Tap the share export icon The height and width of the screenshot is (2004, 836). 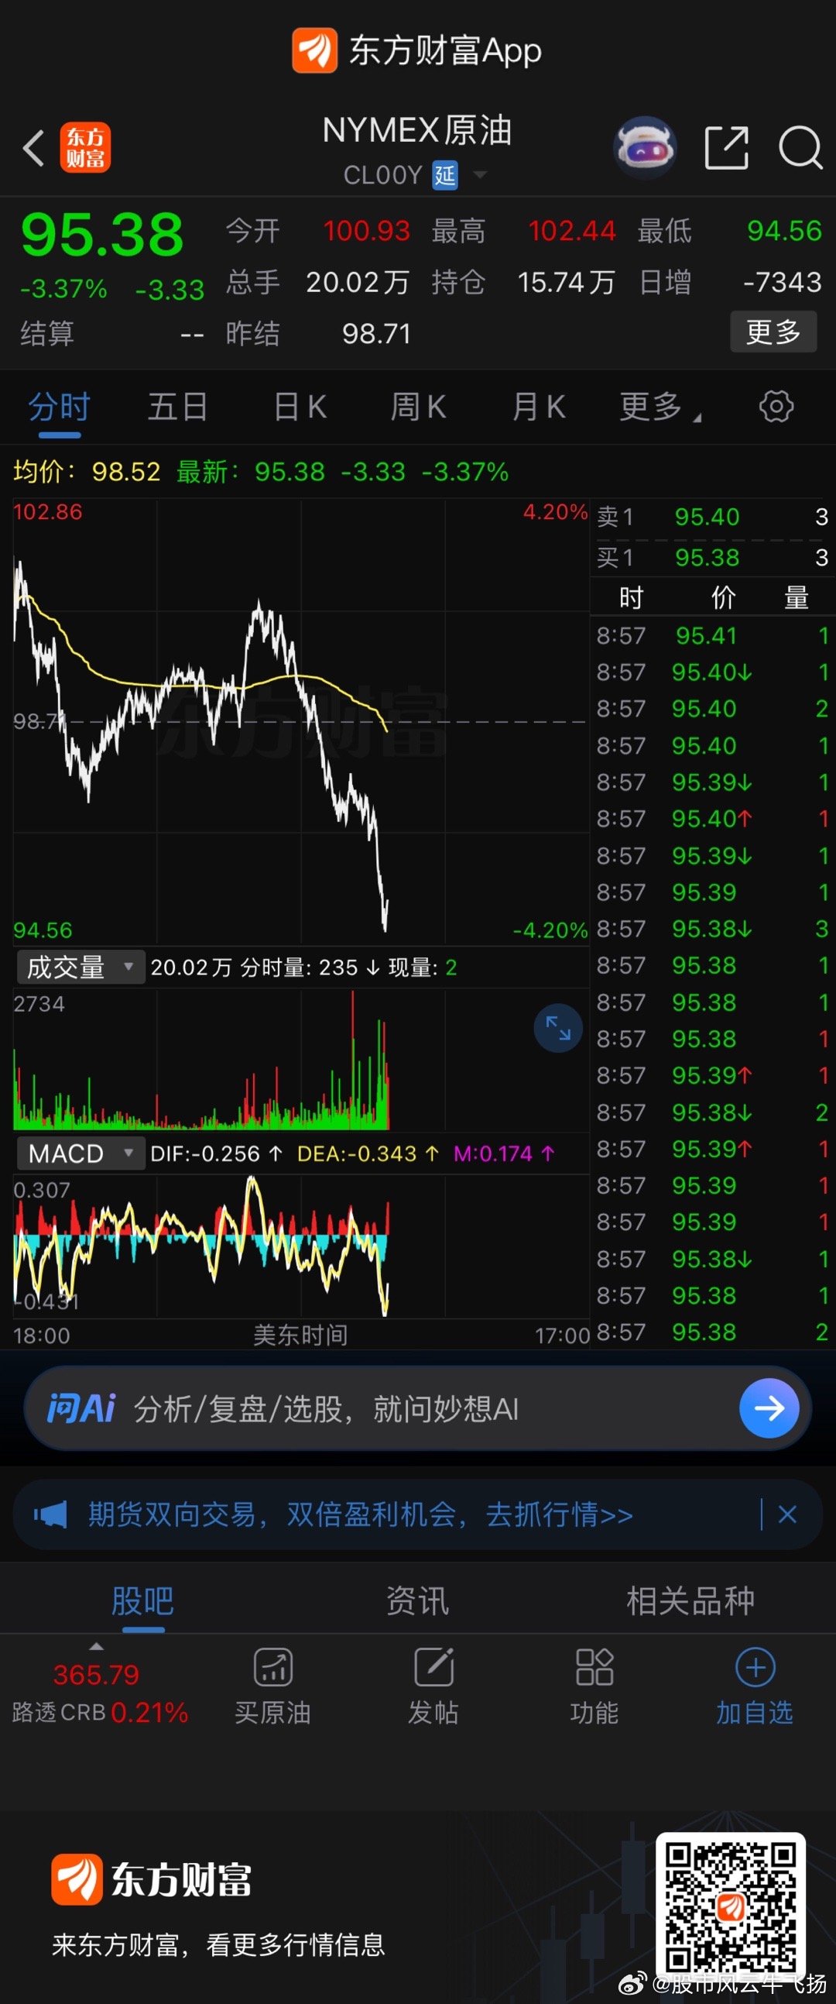point(726,147)
